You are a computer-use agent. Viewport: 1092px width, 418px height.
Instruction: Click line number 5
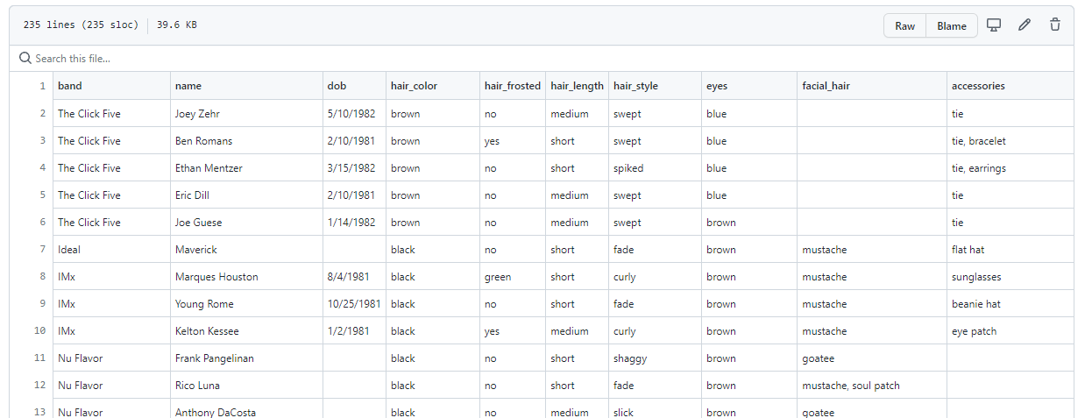[42, 195]
